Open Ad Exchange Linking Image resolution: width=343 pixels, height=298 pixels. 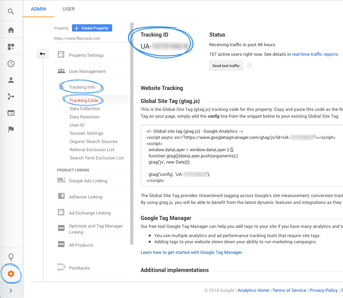tap(90, 213)
